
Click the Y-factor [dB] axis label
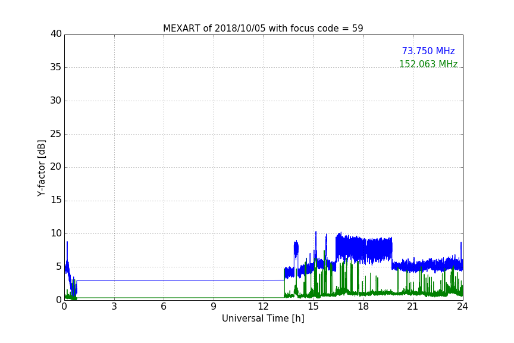tap(41, 168)
